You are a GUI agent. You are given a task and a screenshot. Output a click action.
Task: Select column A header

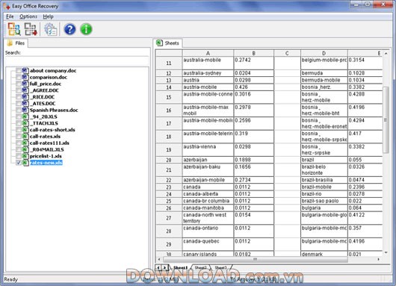(208, 53)
